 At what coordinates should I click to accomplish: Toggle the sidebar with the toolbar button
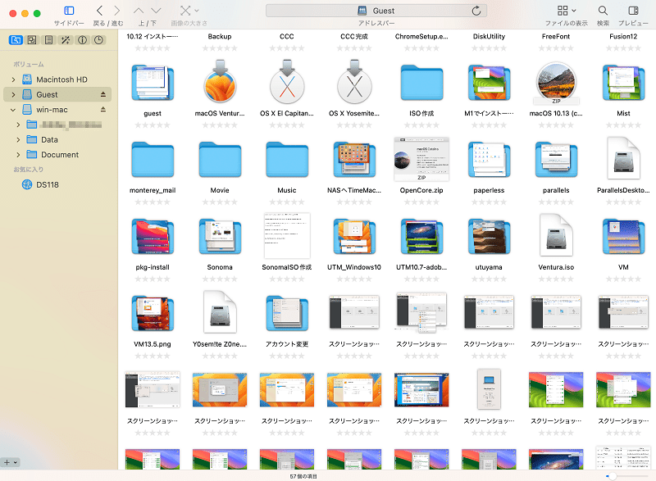[69, 11]
